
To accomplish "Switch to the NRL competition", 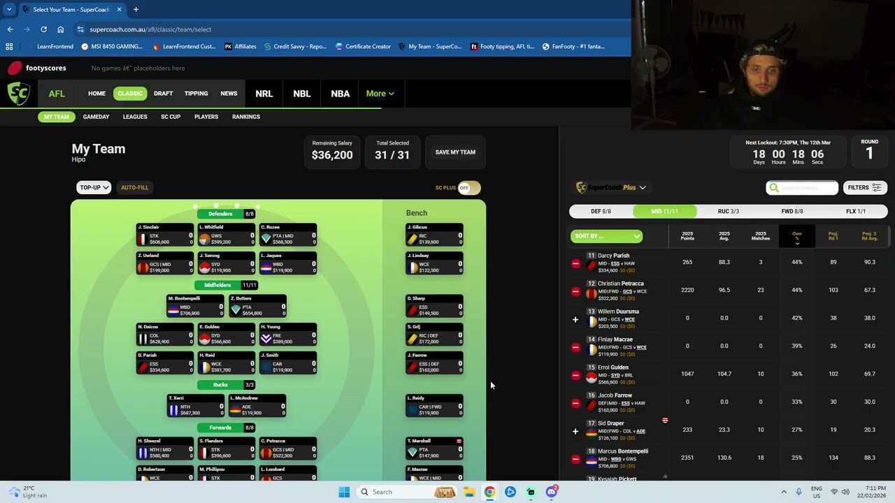I will point(264,94).
